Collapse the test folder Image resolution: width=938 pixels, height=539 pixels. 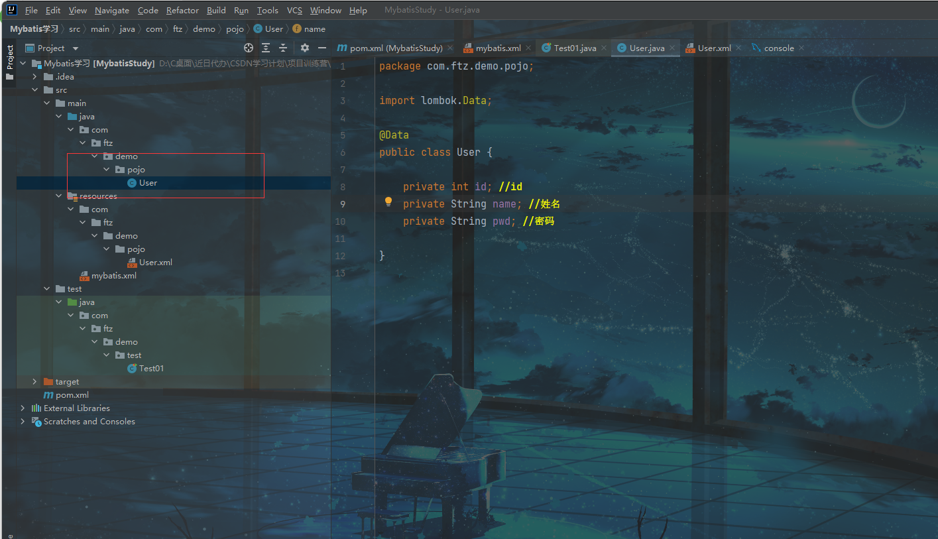click(46, 288)
